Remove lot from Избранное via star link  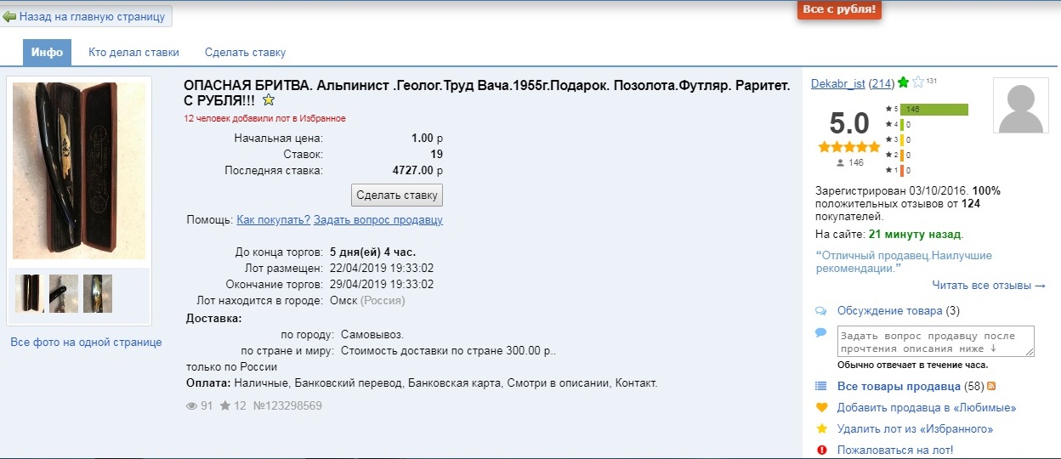click(x=915, y=429)
